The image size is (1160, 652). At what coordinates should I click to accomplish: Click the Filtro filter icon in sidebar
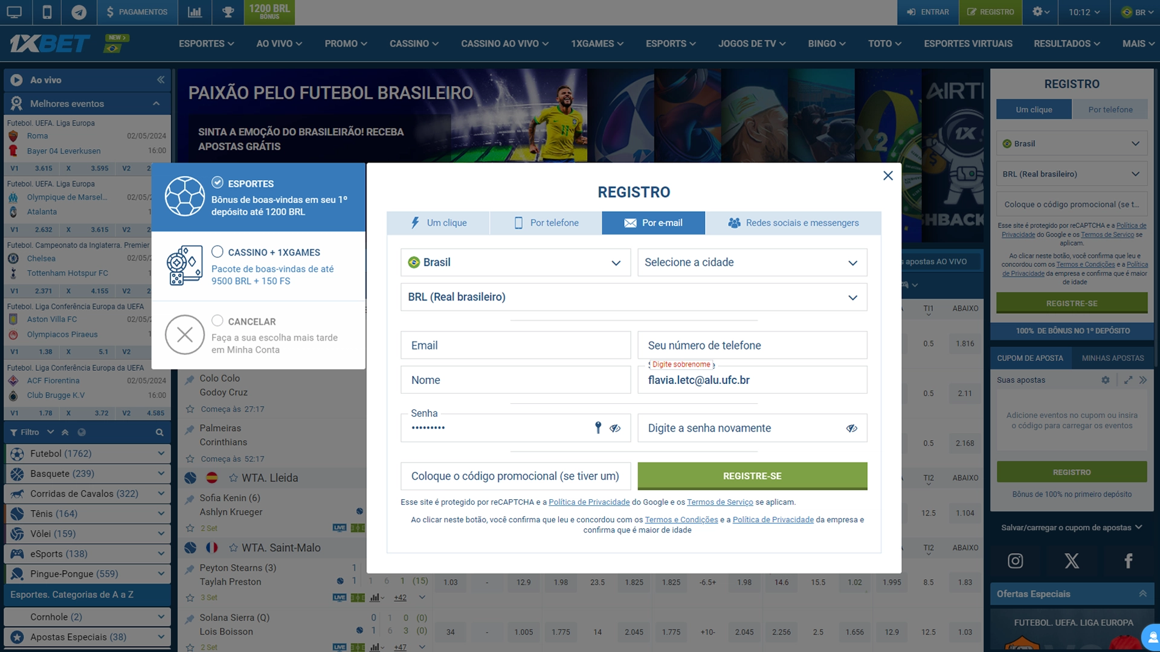point(13,432)
